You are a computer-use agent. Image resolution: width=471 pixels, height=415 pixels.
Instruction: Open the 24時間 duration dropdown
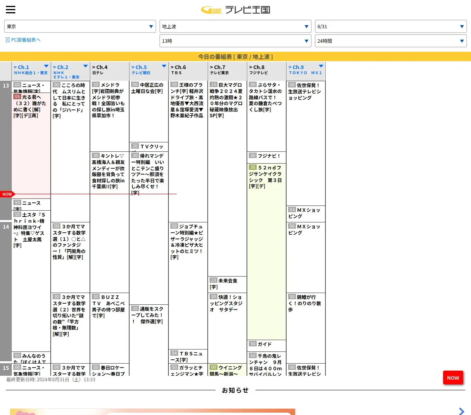point(391,41)
